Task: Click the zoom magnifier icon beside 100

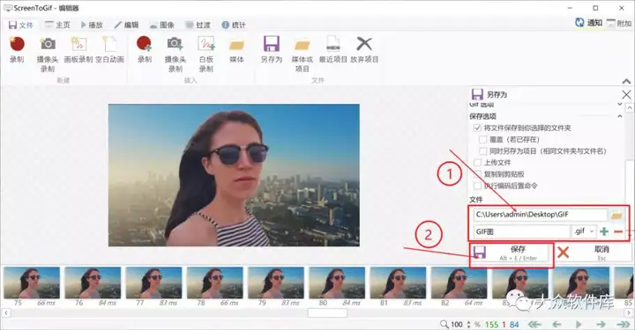Action: pyautogui.click(x=444, y=325)
